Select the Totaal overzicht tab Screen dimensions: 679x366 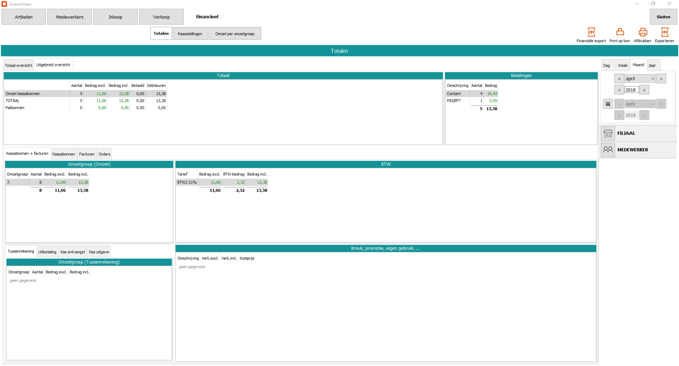[x=19, y=65]
